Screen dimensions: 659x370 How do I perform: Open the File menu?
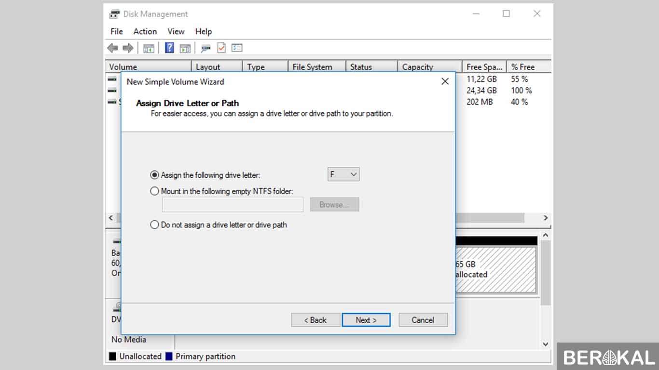point(117,31)
